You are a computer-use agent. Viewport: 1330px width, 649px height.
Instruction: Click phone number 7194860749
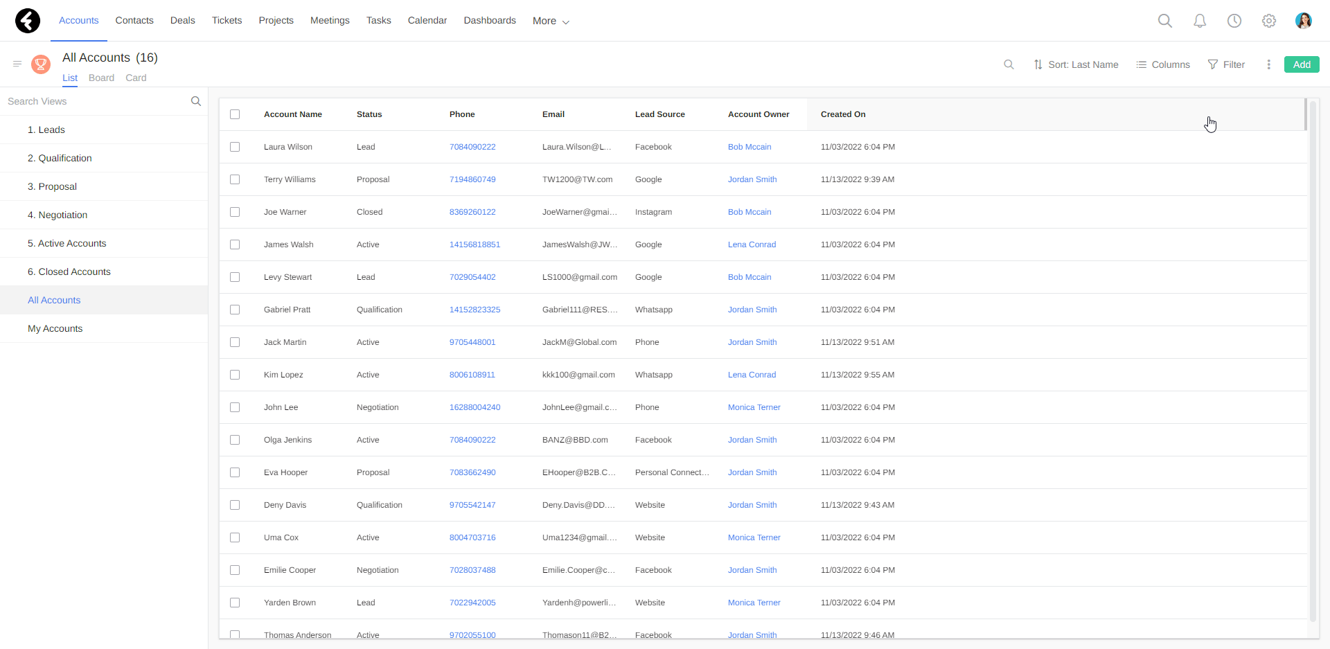472,179
